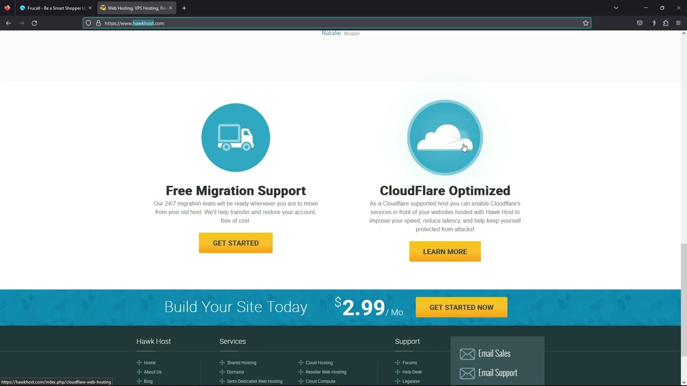This screenshot has width=687, height=386.
Task: Click the Support footer heading
Action: click(x=407, y=342)
